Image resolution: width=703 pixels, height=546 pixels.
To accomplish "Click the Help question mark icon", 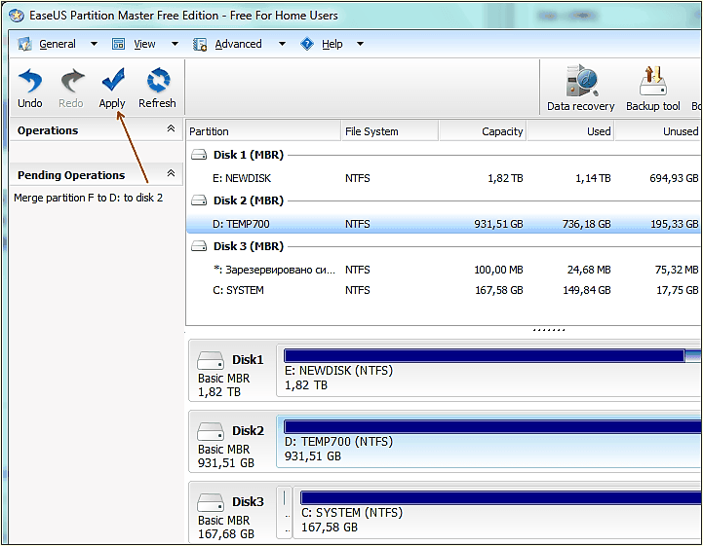I will point(307,44).
